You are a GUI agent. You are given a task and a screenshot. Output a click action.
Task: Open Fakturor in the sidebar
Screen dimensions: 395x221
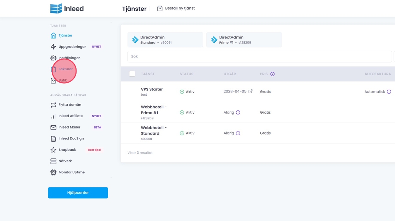point(65,69)
